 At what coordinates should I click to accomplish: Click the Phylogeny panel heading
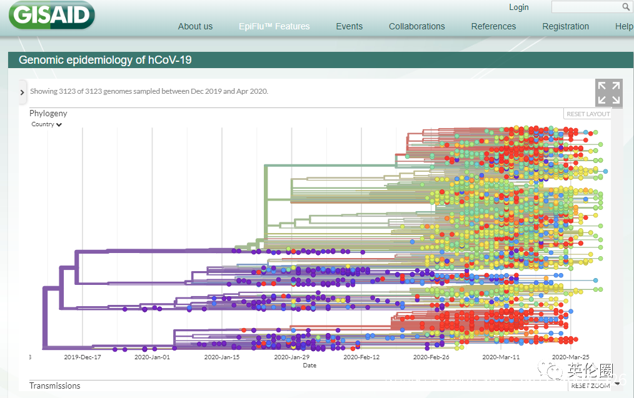click(x=48, y=113)
